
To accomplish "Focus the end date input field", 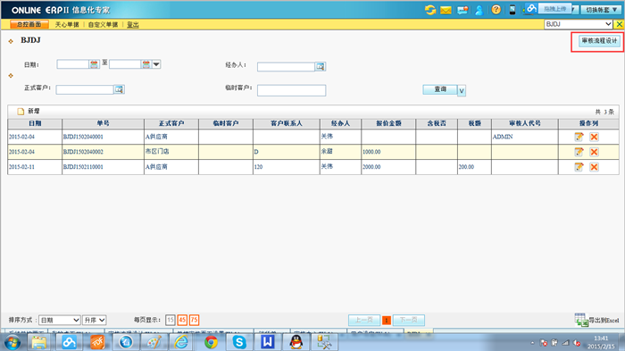I will [125, 64].
